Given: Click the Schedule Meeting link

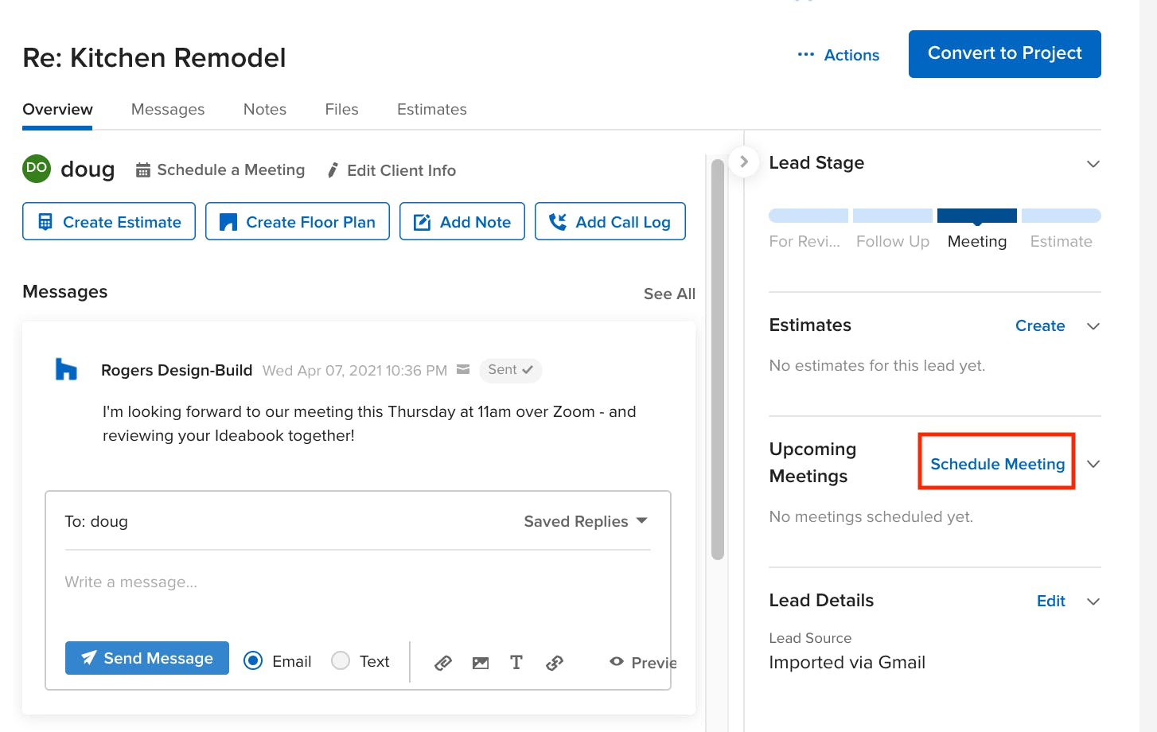Looking at the screenshot, I should [x=996, y=464].
